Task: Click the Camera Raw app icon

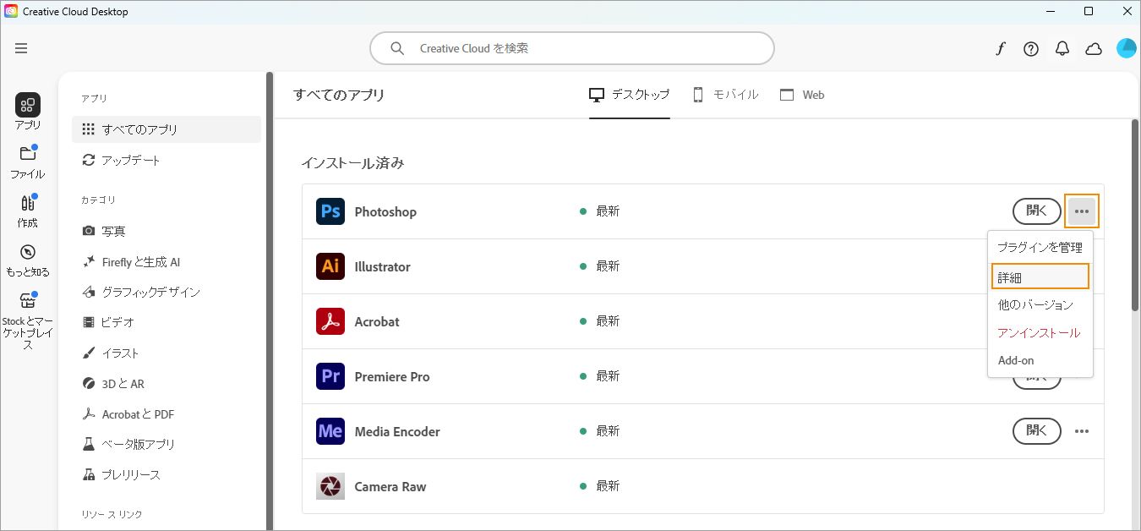Action: click(x=330, y=486)
